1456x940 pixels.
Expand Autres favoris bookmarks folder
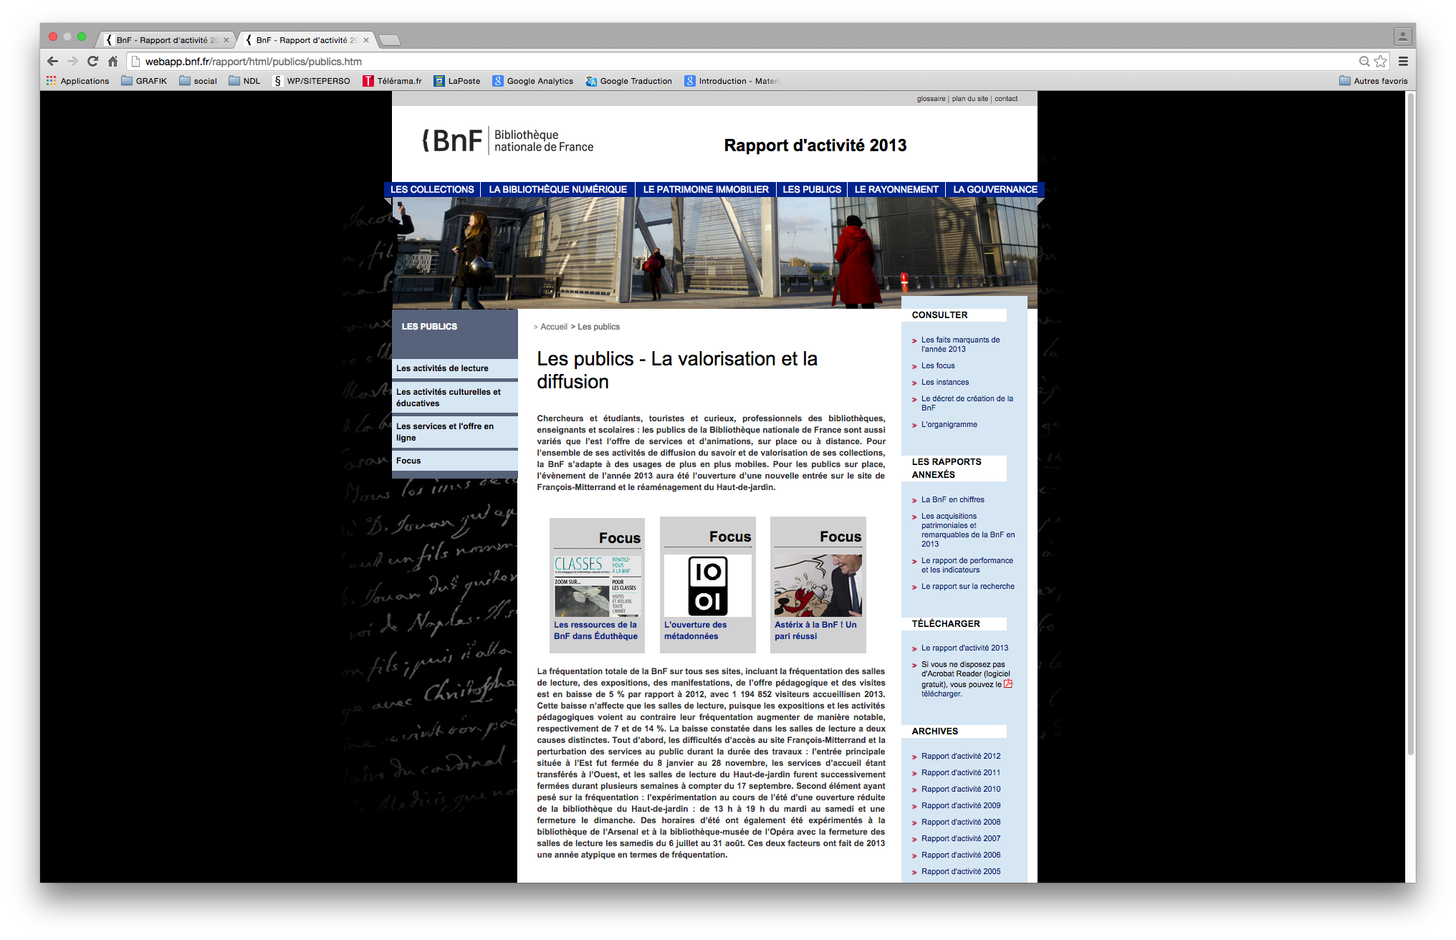tap(1373, 81)
